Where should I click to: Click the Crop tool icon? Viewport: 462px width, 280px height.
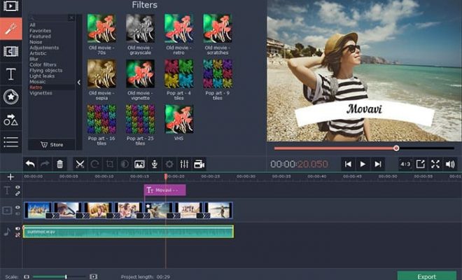pyautogui.click(x=110, y=164)
